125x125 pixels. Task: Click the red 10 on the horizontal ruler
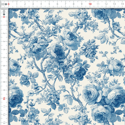[x=90, y=4]
